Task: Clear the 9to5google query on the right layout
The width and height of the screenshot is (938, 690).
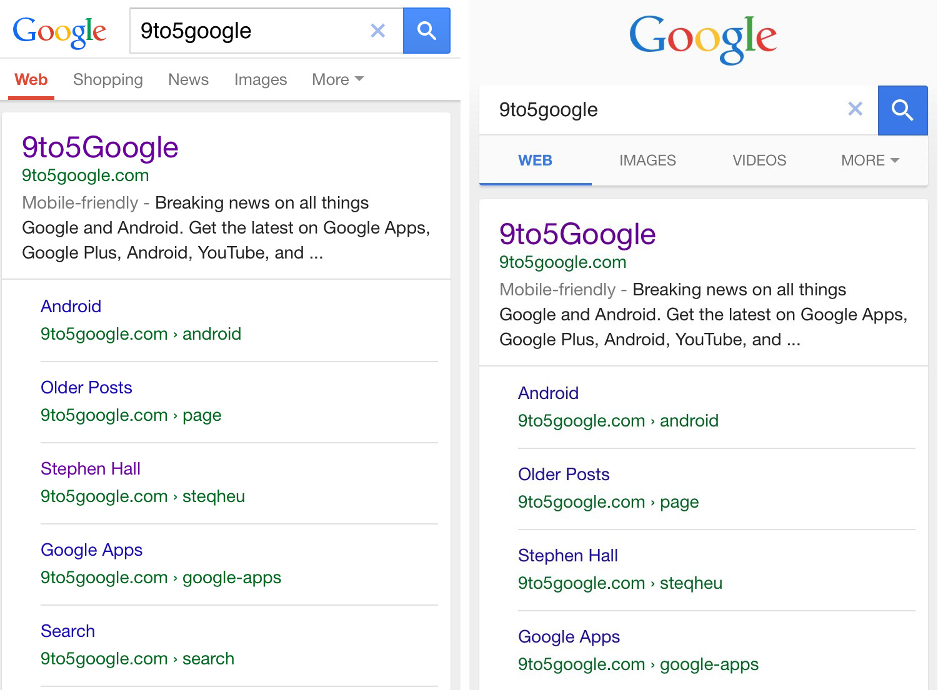Action: click(855, 109)
